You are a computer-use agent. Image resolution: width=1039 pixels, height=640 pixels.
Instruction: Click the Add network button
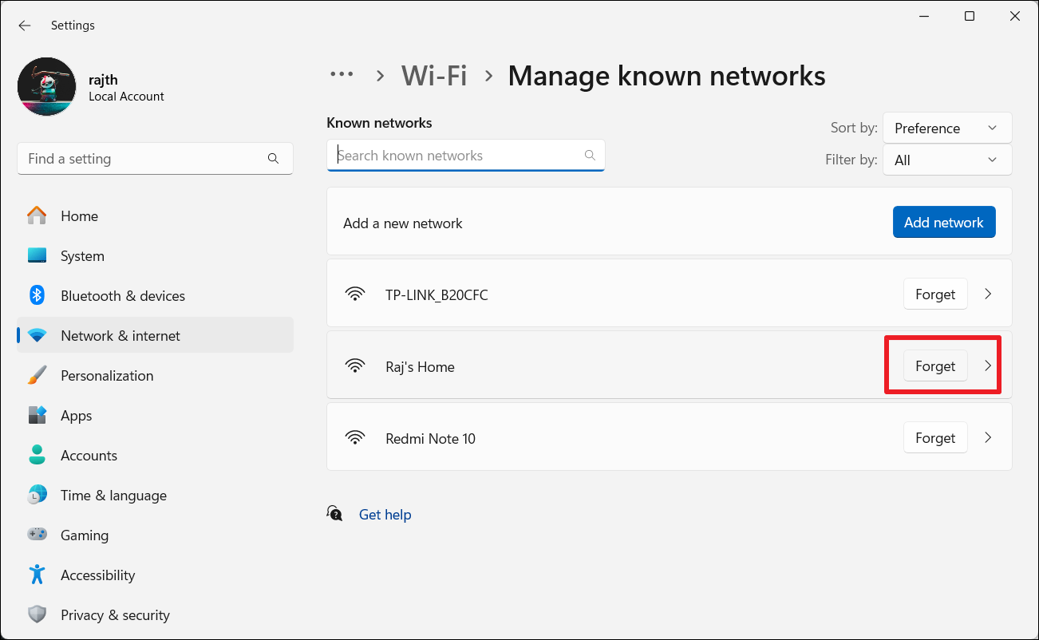(x=943, y=223)
